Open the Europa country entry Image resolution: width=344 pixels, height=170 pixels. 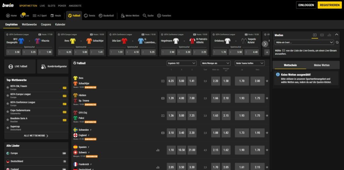tap(36, 153)
